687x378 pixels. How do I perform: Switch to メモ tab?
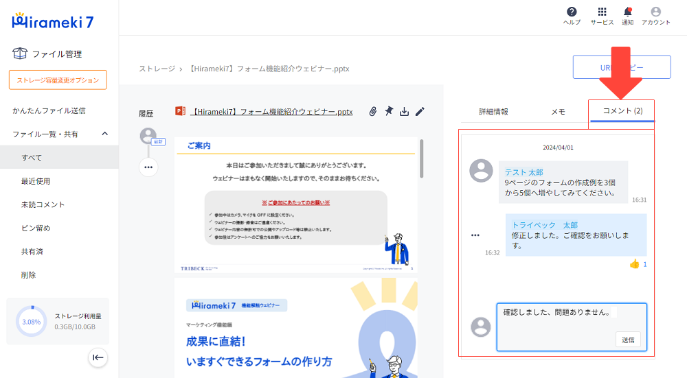pos(558,112)
